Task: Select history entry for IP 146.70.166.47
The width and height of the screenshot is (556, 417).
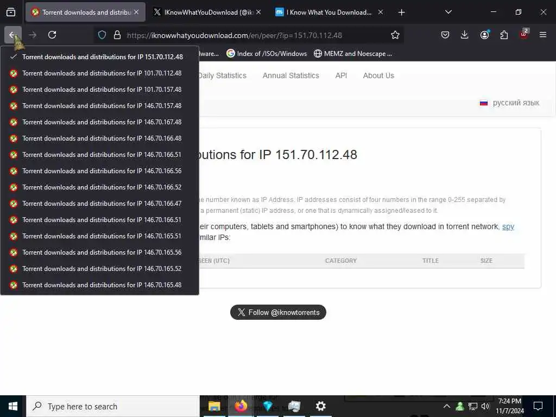Action: [x=100, y=204]
